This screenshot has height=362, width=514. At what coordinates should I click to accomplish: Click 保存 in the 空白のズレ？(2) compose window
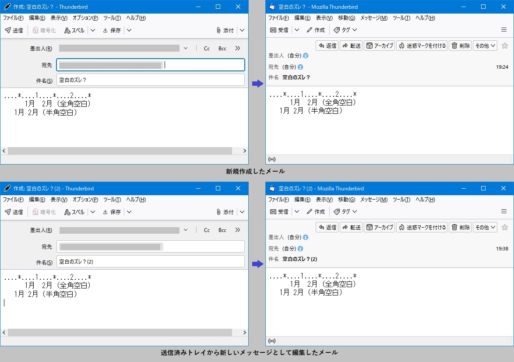(112, 212)
